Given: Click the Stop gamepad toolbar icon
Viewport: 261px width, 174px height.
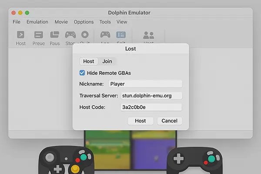Looking at the screenshot, I should (70, 35).
